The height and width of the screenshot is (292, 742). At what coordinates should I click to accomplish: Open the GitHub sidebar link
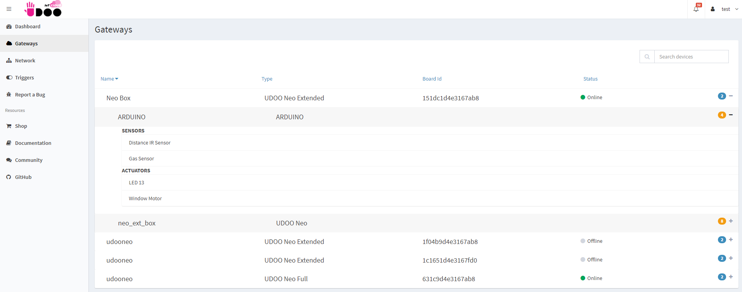pos(44,177)
